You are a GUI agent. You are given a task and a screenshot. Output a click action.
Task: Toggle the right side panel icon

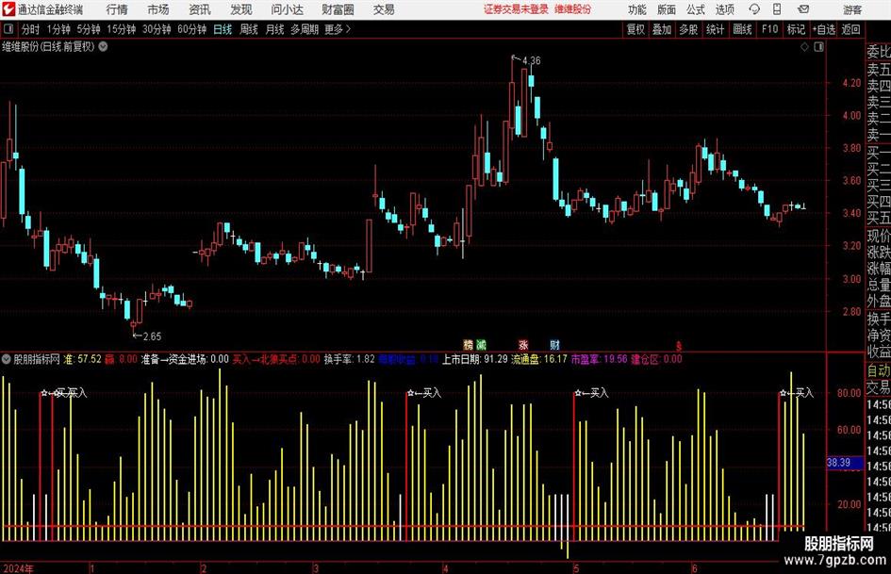pos(818,47)
